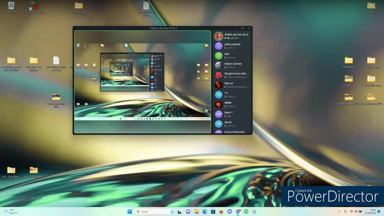This screenshot has height=216, width=384.
Task: Select Emma Pünktchen participant name
Action: 235,132
